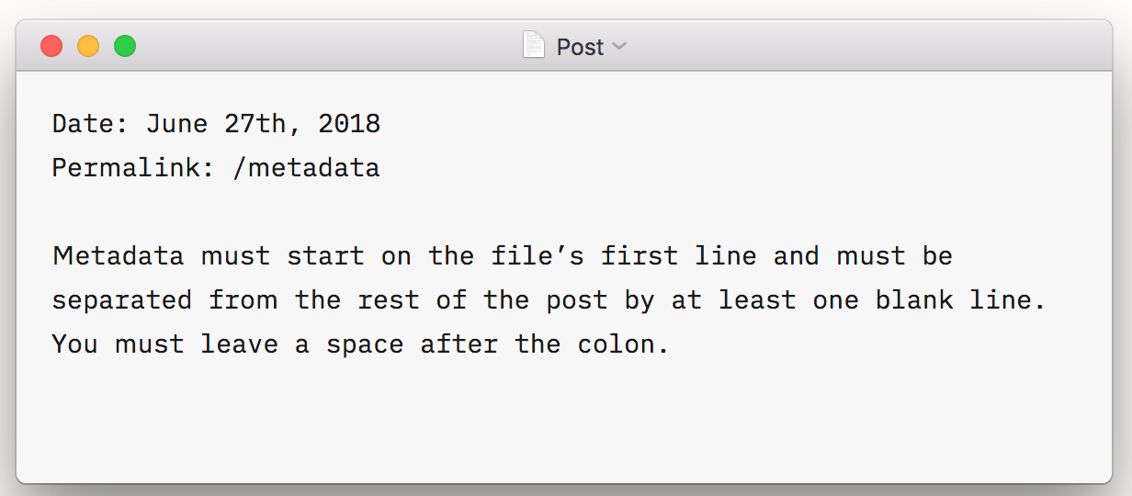Click the Post document title text
The width and height of the screenshot is (1132, 496).
tap(580, 47)
